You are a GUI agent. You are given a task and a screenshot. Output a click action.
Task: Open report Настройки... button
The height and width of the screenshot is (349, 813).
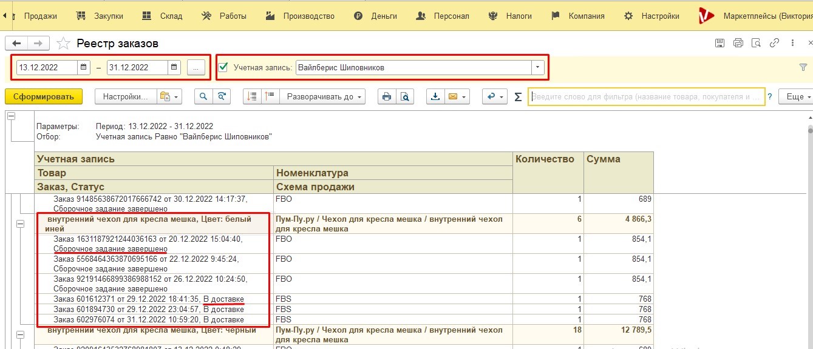pyautogui.click(x=125, y=96)
